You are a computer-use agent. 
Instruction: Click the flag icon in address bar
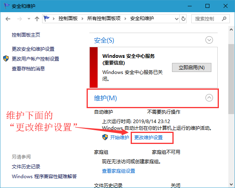click(x=46, y=18)
